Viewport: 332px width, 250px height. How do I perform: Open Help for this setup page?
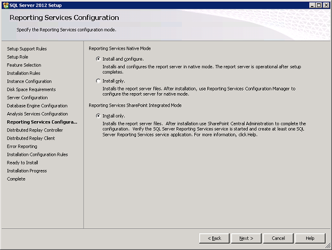[310, 238]
